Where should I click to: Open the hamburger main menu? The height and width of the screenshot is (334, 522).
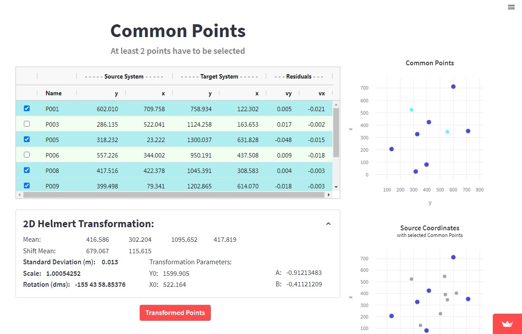tap(511, 7)
